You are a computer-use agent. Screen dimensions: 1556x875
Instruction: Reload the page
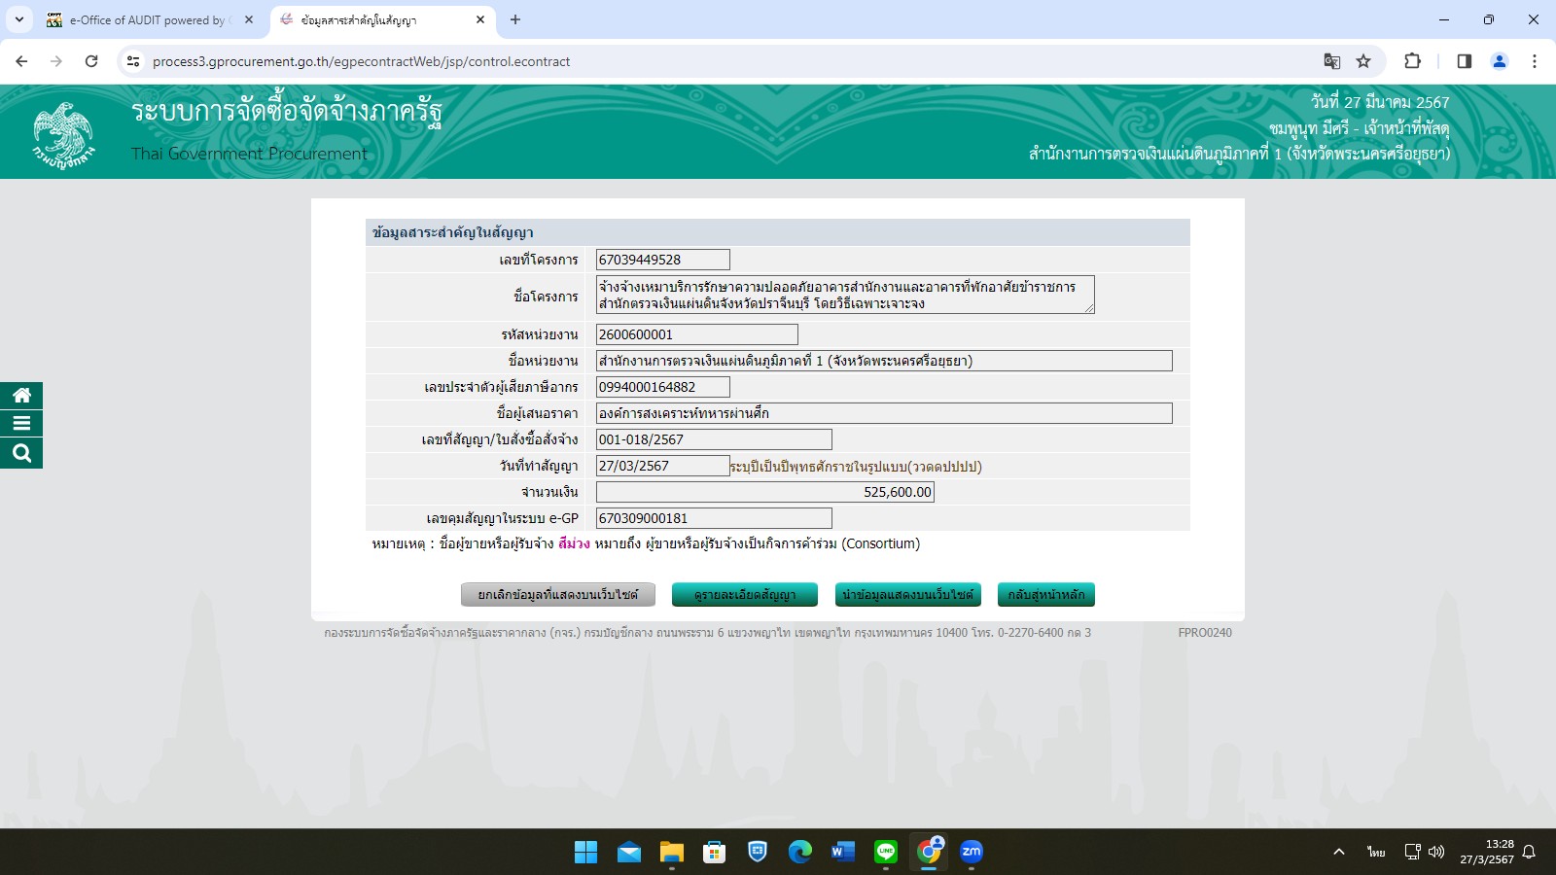pyautogui.click(x=91, y=61)
